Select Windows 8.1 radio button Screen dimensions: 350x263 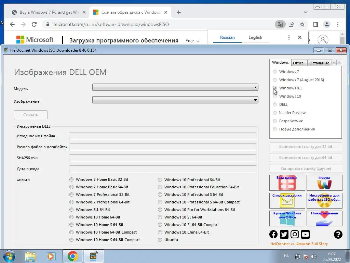pyautogui.click(x=275, y=88)
